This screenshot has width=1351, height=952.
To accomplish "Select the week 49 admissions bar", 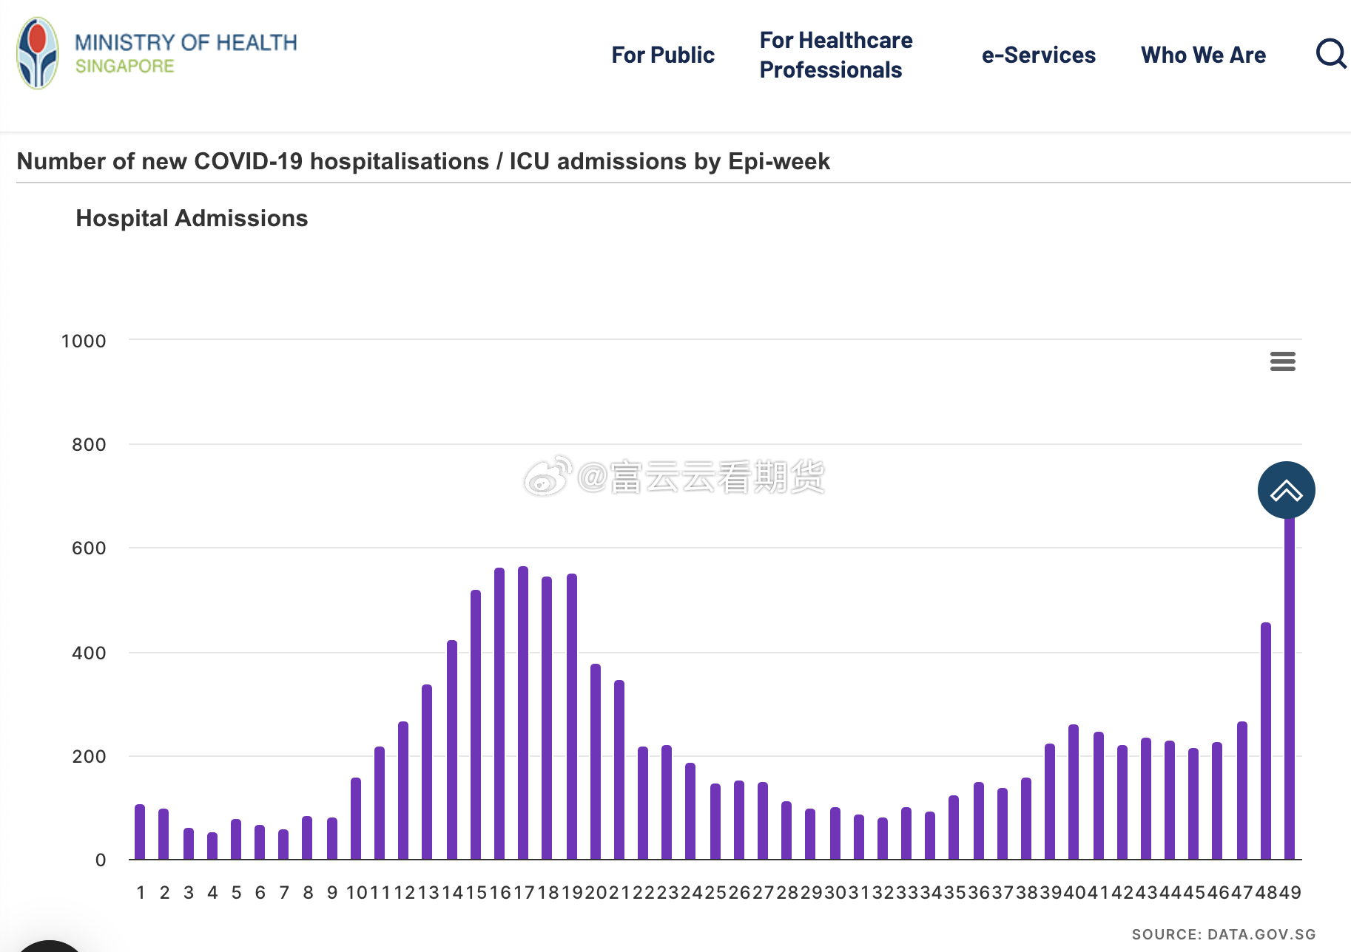I will [x=1290, y=689].
